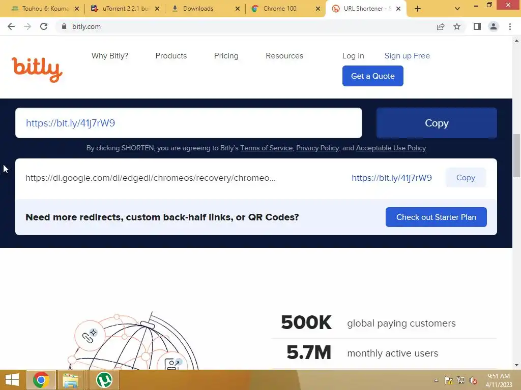This screenshot has width=521, height=390.
Task: Open the taskbar clock showing 9:51 AM
Action: [x=499, y=380]
